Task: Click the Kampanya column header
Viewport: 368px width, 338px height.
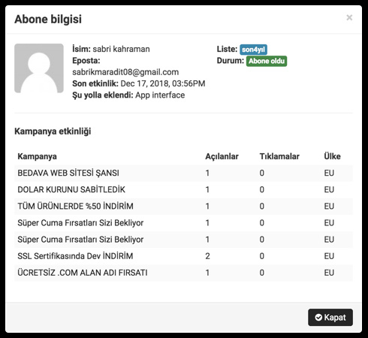Action: click(x=37, y=156)
